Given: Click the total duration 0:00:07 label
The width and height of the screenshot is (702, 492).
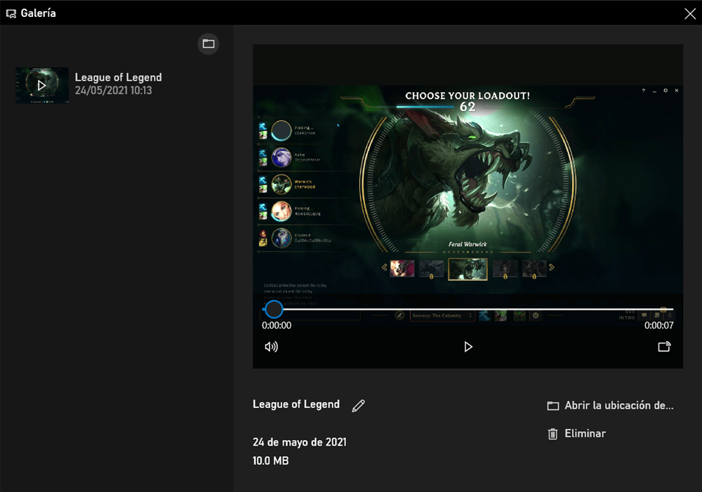Looking at the screenshot, I should pyautogui.click(x=658, y=326).
